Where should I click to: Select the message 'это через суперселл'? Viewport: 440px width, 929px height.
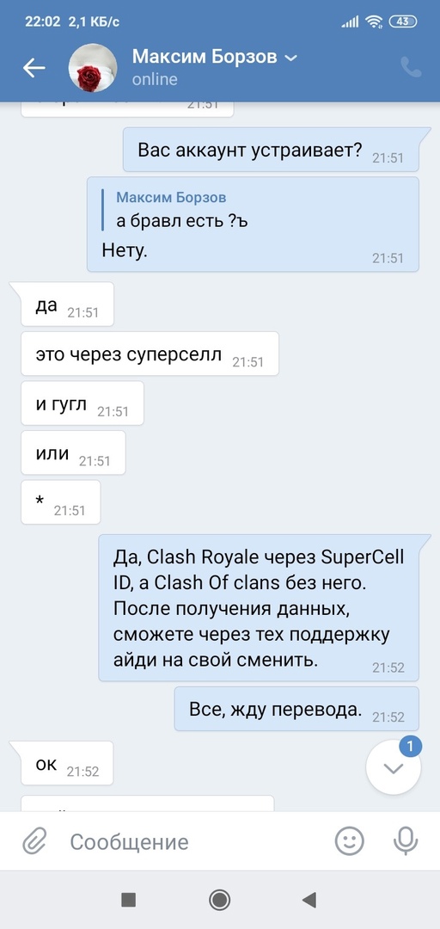coord(150,354)
